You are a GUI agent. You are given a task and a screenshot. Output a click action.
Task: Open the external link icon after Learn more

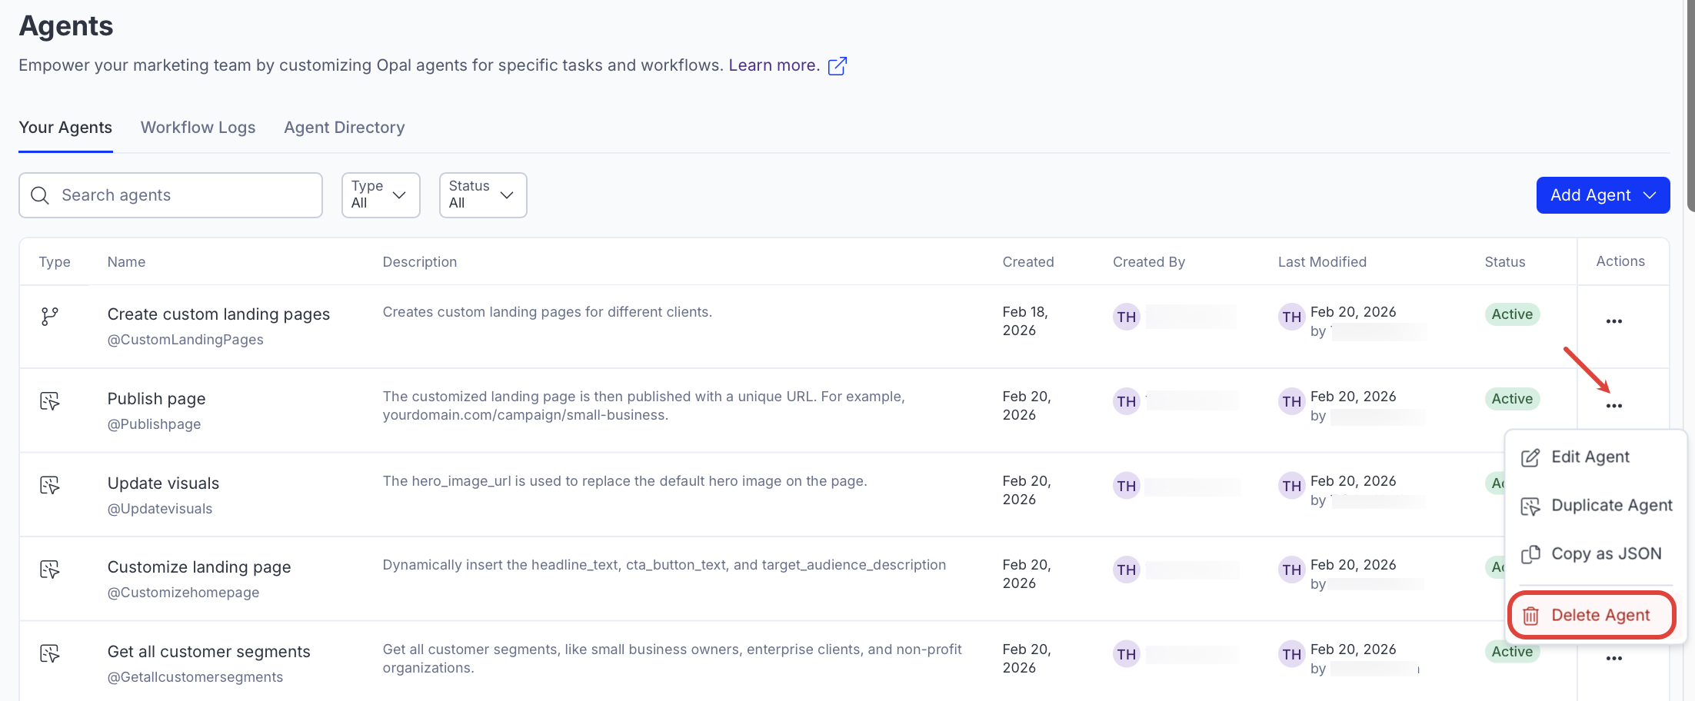838,66
